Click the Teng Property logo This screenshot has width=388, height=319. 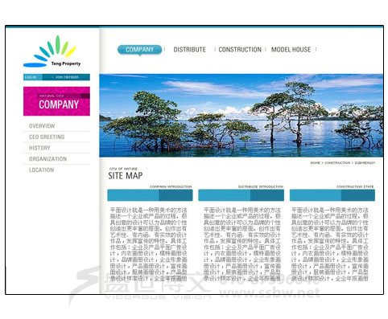click(x=52, y=51)
